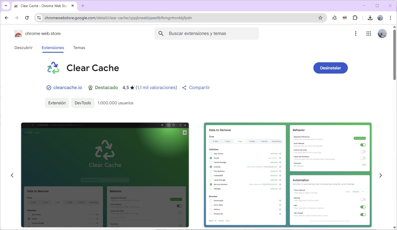397x230 pixels.
Task: Click the chrome web store title text
Action: (43, 34)
